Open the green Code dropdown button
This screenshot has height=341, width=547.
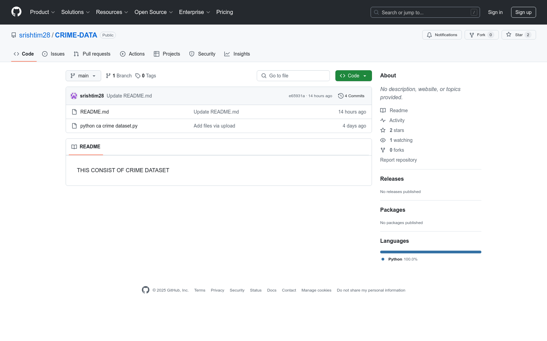click(x=353, y=76)
